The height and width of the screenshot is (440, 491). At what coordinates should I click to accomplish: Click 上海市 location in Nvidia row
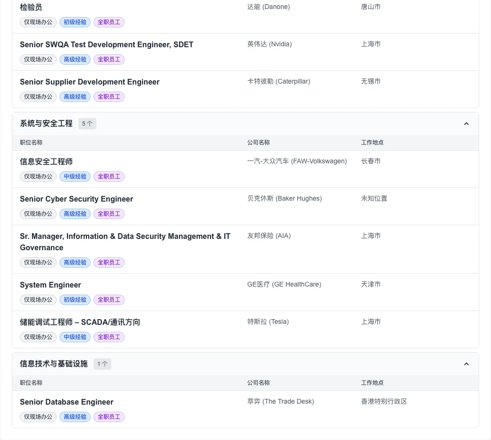pyautogui.click(x=371, y=44)
